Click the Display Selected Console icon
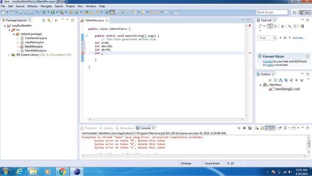 (x=285, y=128)
